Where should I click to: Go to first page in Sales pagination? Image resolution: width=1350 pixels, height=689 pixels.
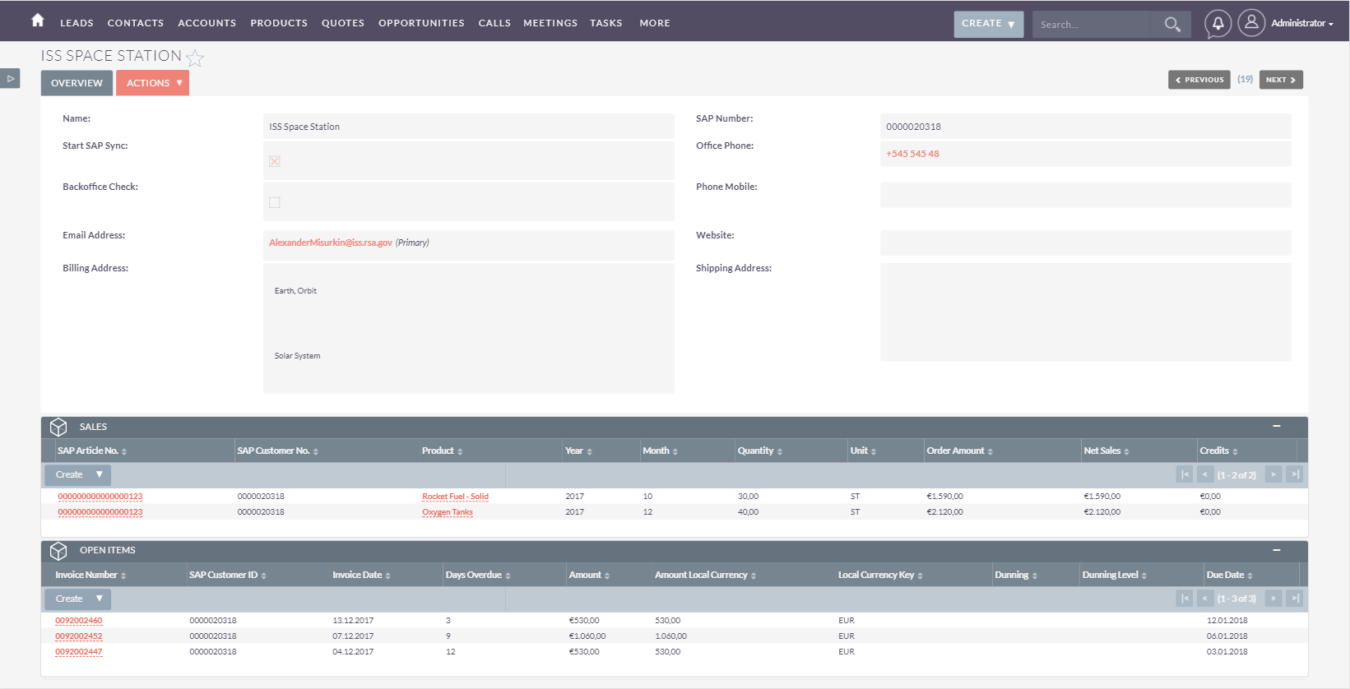click(x=1185, y=474)
